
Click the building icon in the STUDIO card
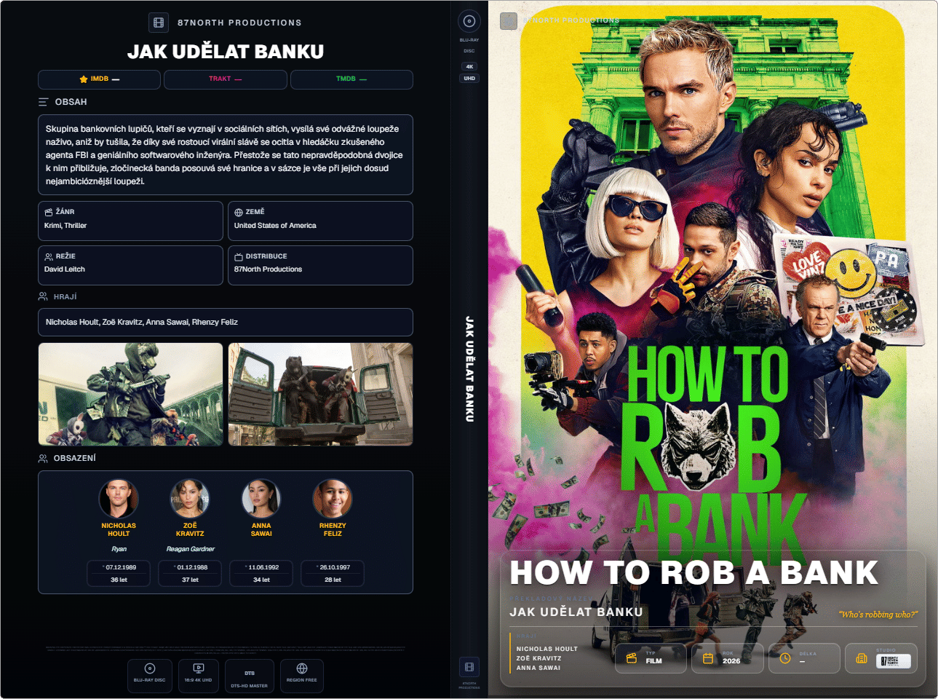tap(862, 658)
